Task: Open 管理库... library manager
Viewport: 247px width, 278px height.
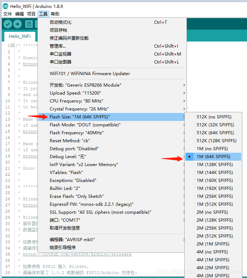Action: point(112,46)
